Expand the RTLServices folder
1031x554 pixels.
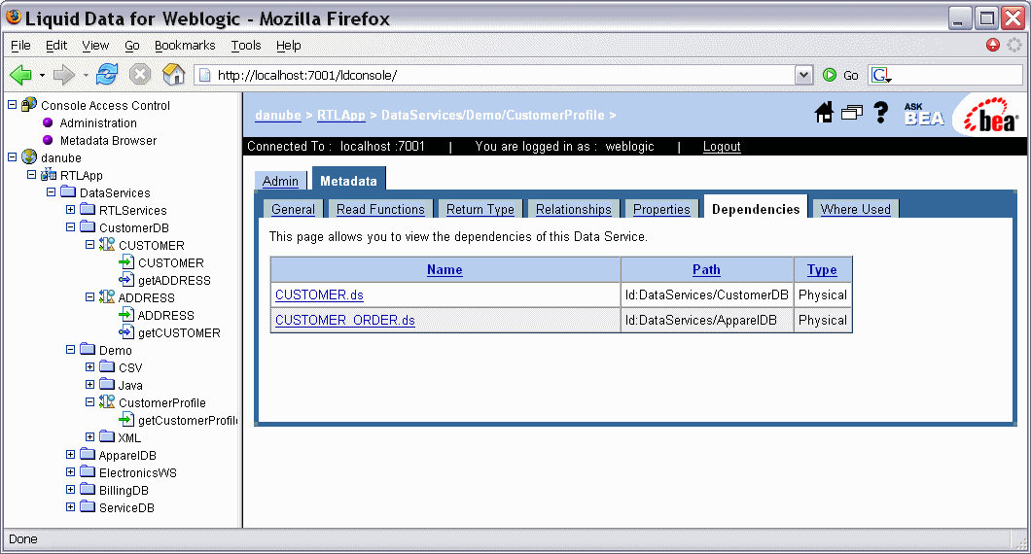pyautogui.click(x=70, y=210)
